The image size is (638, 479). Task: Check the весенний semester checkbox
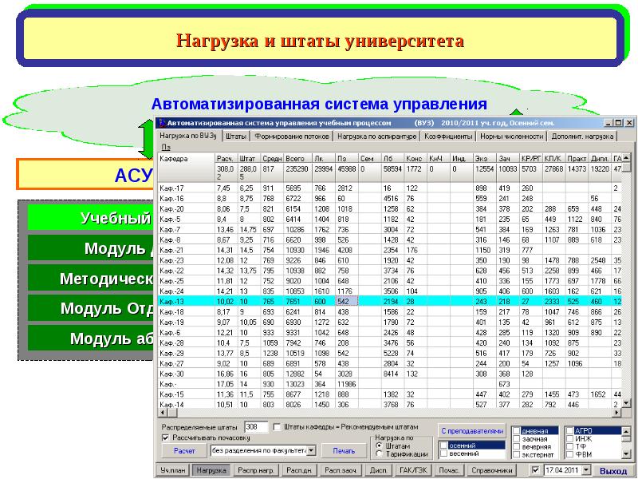(x=444, y=453)
